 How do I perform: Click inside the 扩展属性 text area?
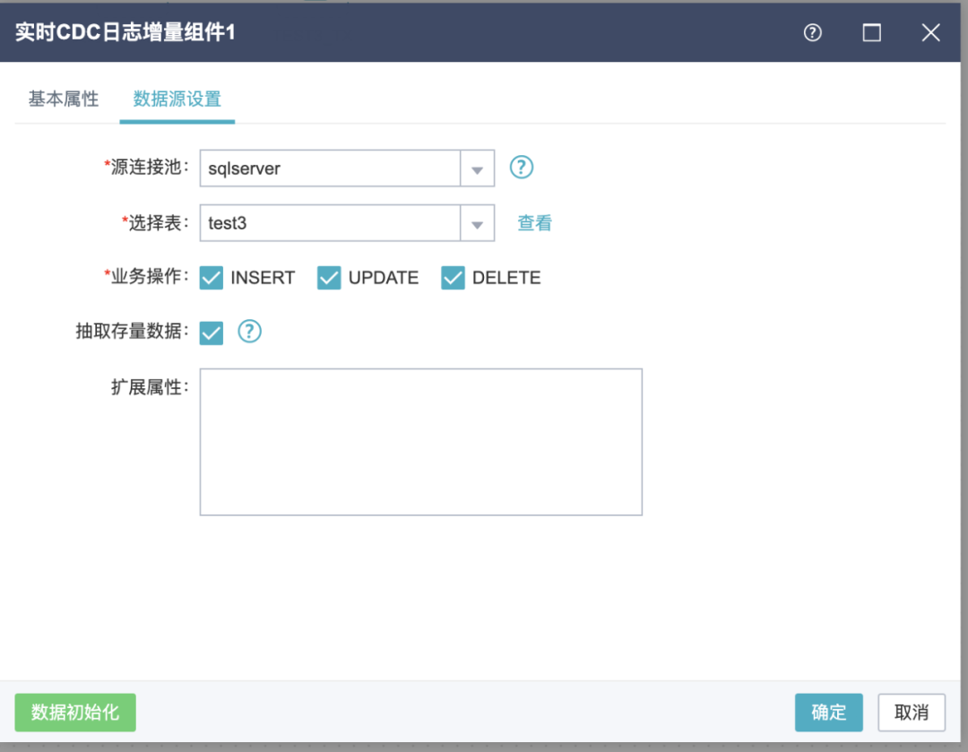point(420,442)
